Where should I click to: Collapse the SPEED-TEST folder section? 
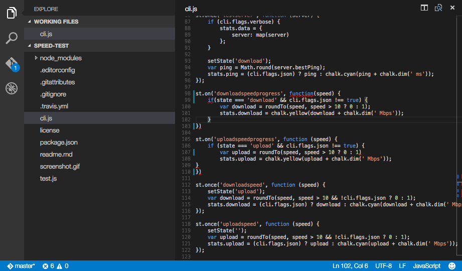100,46
